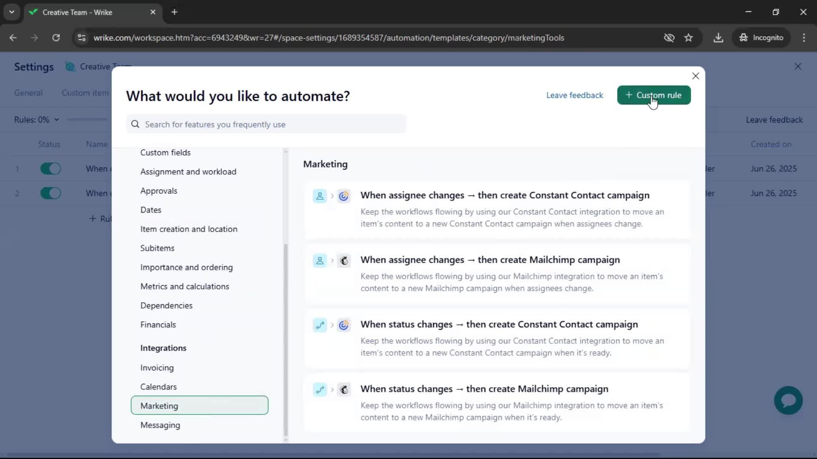Open a new browser tab
The height and width of the screenshot is (459, 817).
coord(174,12)
